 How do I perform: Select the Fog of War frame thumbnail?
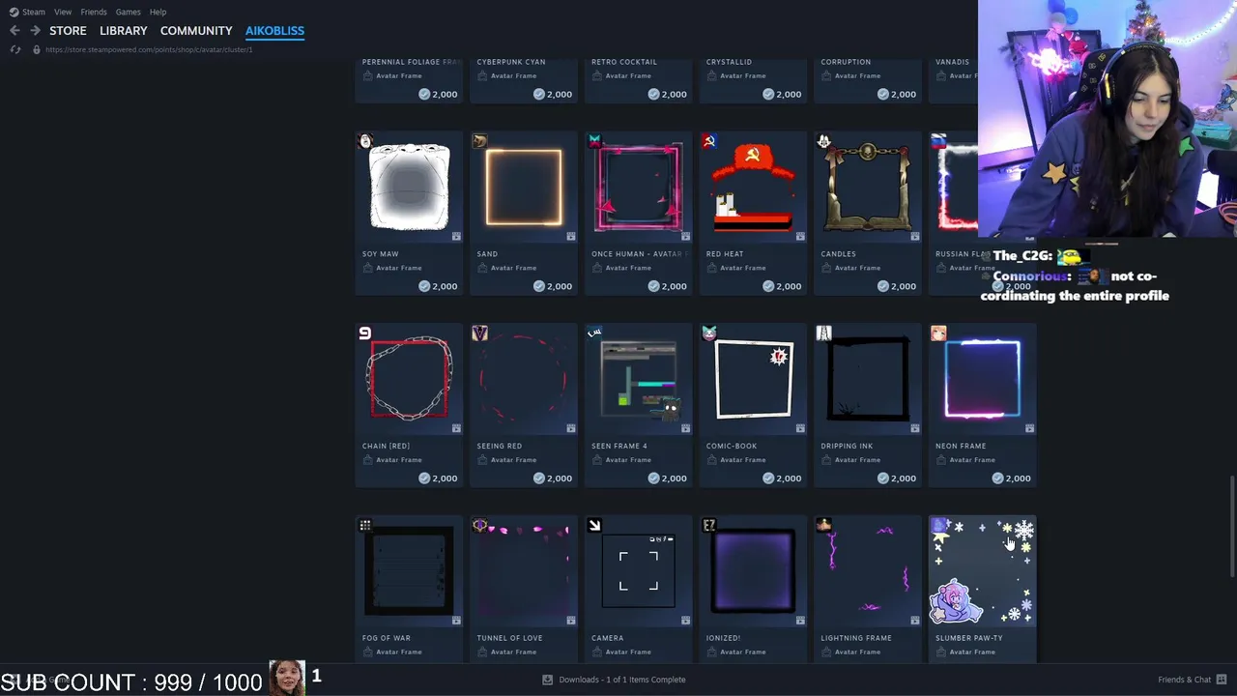coord(409,571)
